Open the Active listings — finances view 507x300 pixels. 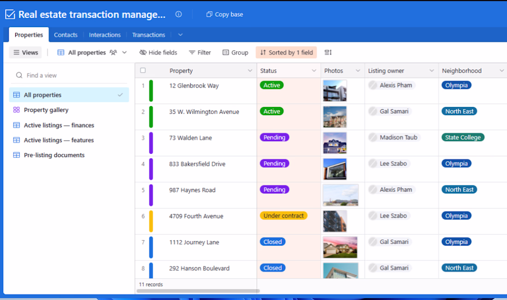[69, 125]
